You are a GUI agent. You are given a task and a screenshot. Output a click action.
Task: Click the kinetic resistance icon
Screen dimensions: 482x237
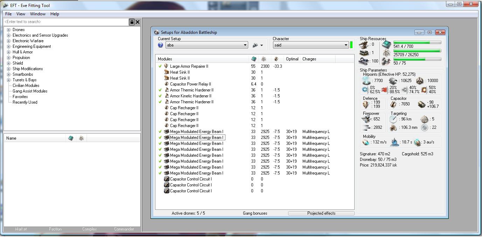tap(404, 90)
